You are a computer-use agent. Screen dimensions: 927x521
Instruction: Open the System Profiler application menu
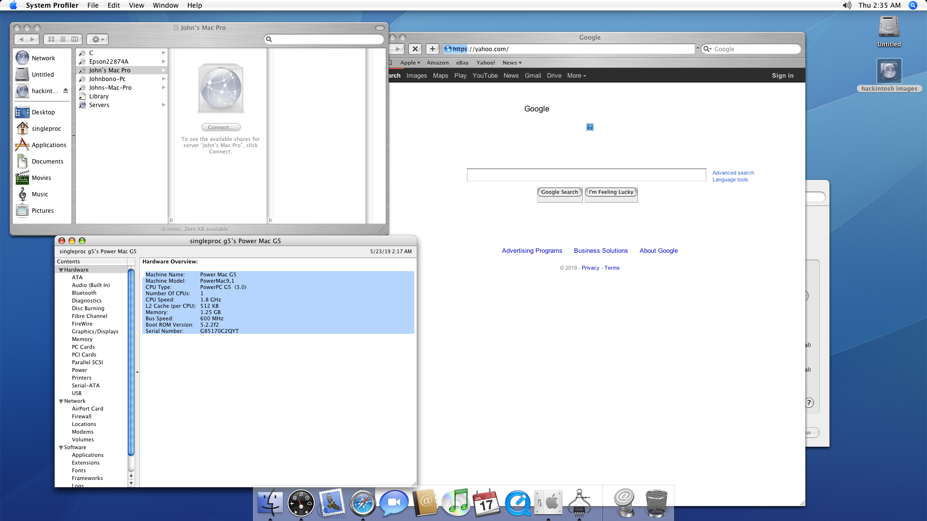[52, 5]
